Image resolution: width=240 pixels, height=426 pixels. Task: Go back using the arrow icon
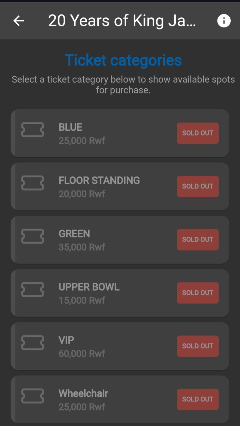19,21
